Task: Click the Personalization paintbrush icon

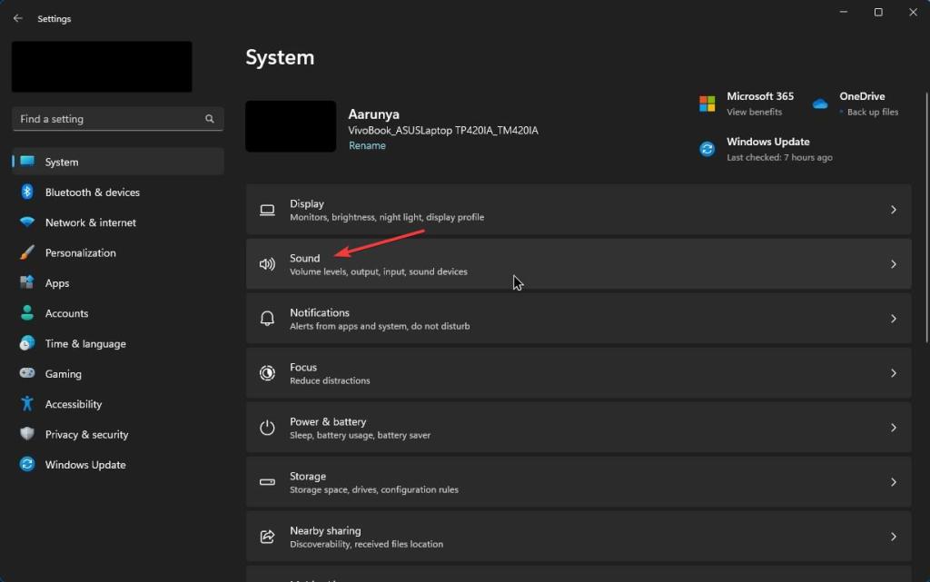Action: [27, 252]
